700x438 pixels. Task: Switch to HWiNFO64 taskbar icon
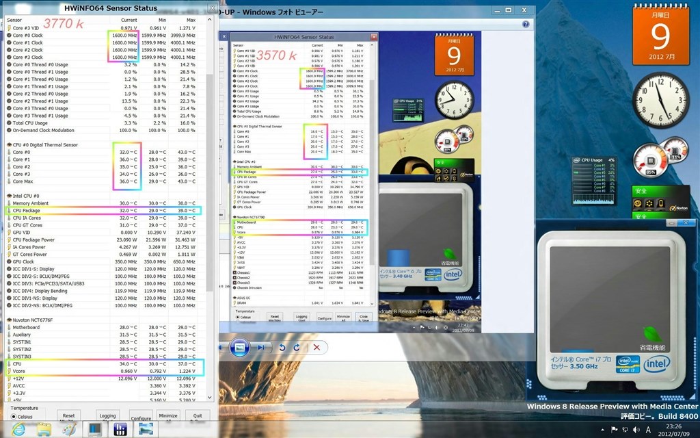coord(120,430)
